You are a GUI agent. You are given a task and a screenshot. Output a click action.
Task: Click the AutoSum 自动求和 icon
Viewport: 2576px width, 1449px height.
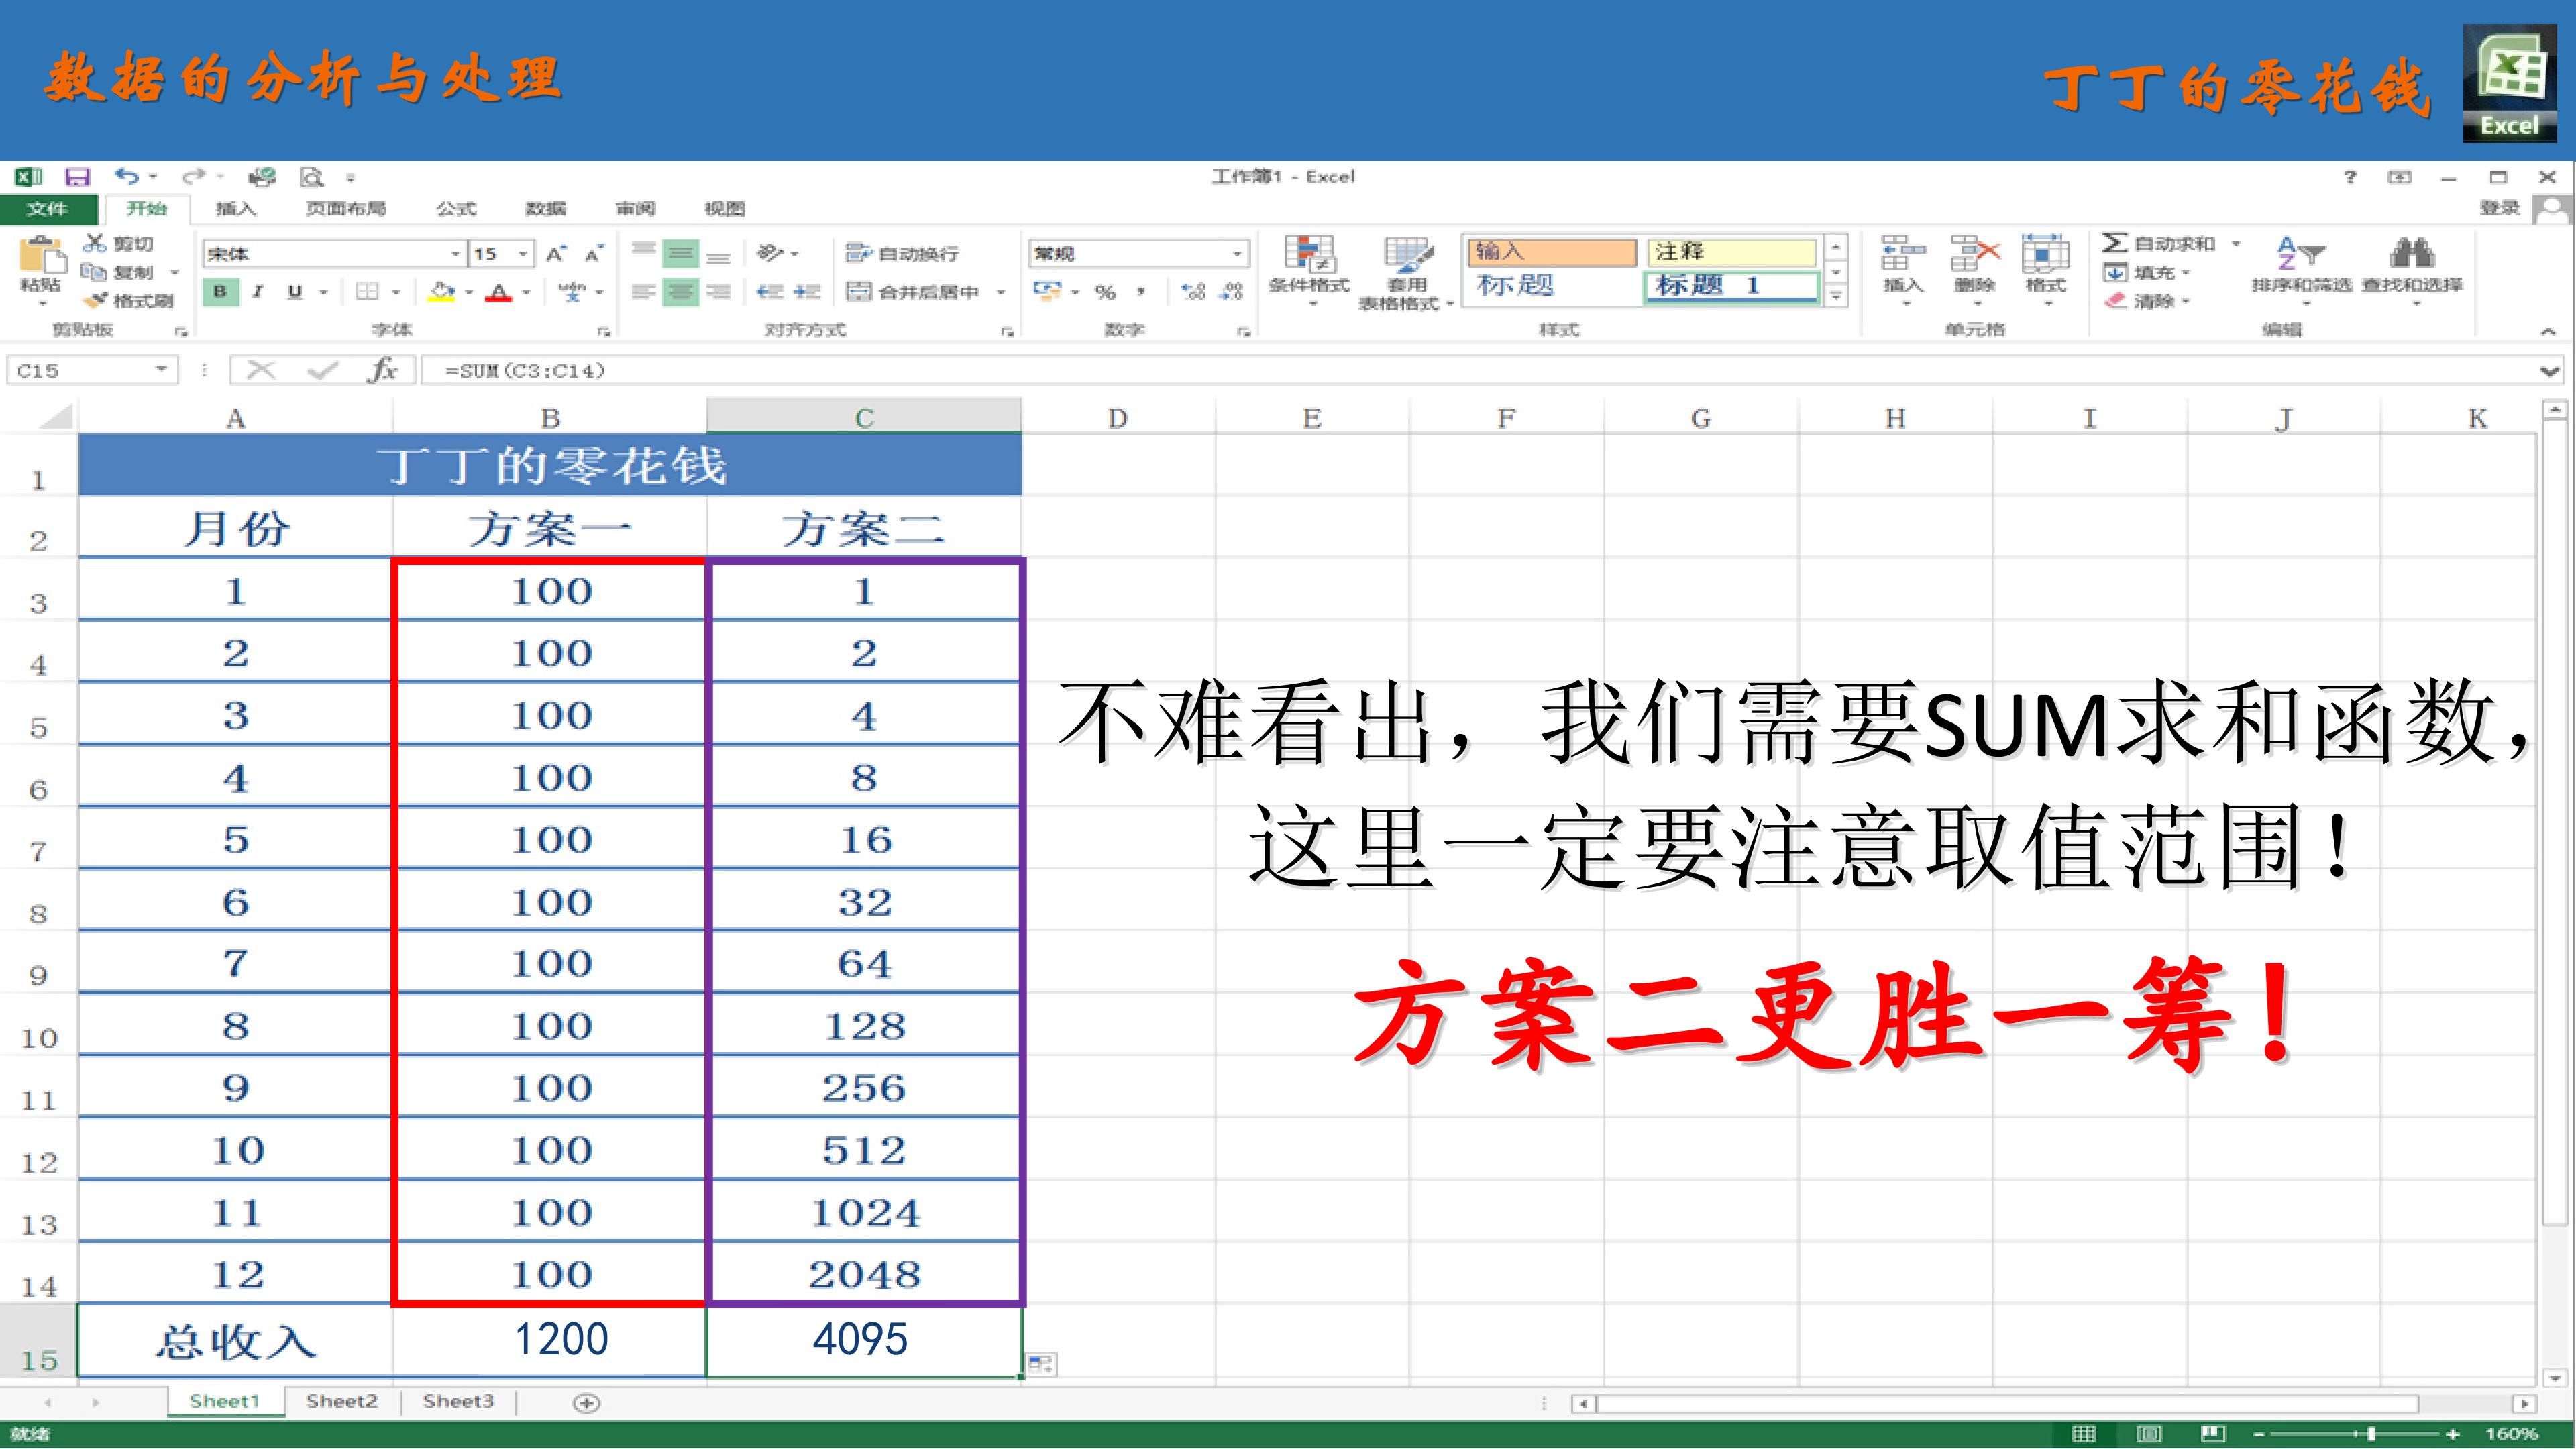tap(2115, 243)
